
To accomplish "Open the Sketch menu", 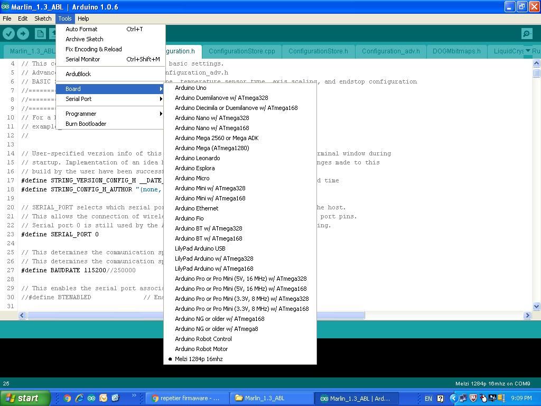I will [43, 19].
